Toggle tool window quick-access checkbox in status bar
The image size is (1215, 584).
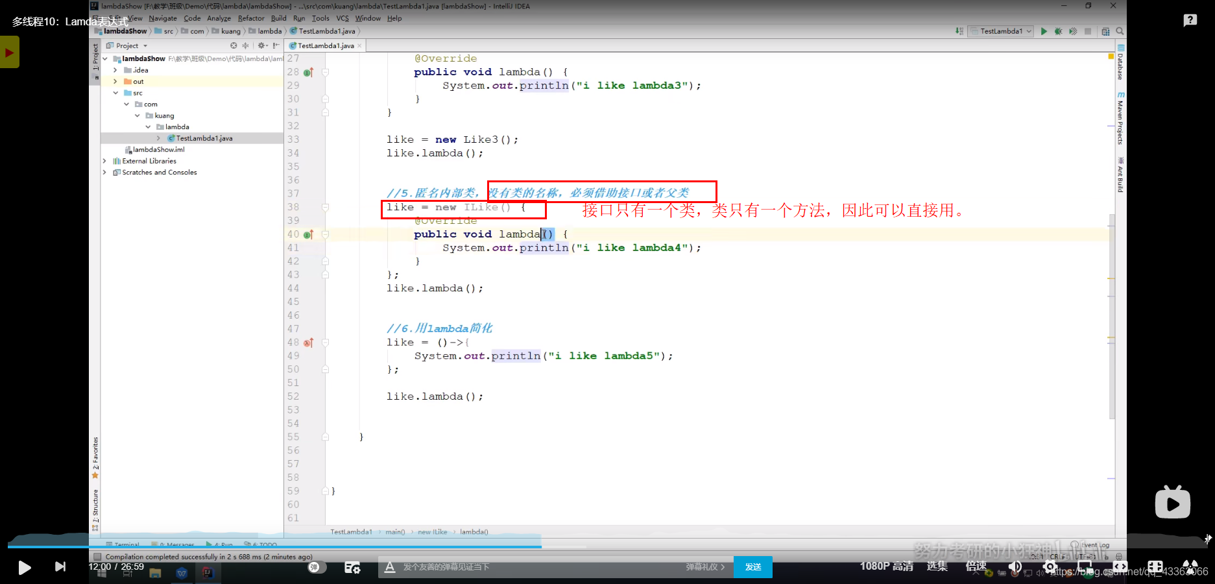[x=97, y=557]
